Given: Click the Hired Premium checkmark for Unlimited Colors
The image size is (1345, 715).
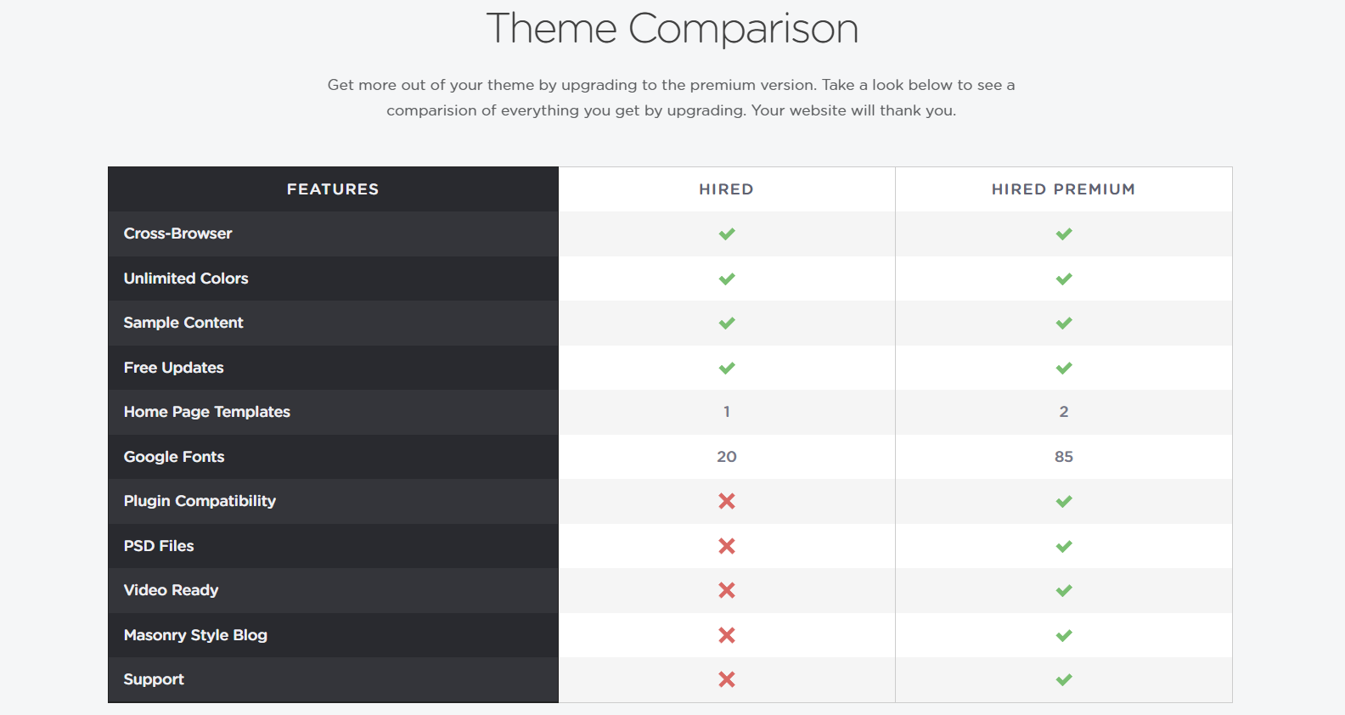Looking at the screenshot, I should [x=1063, y=279].
